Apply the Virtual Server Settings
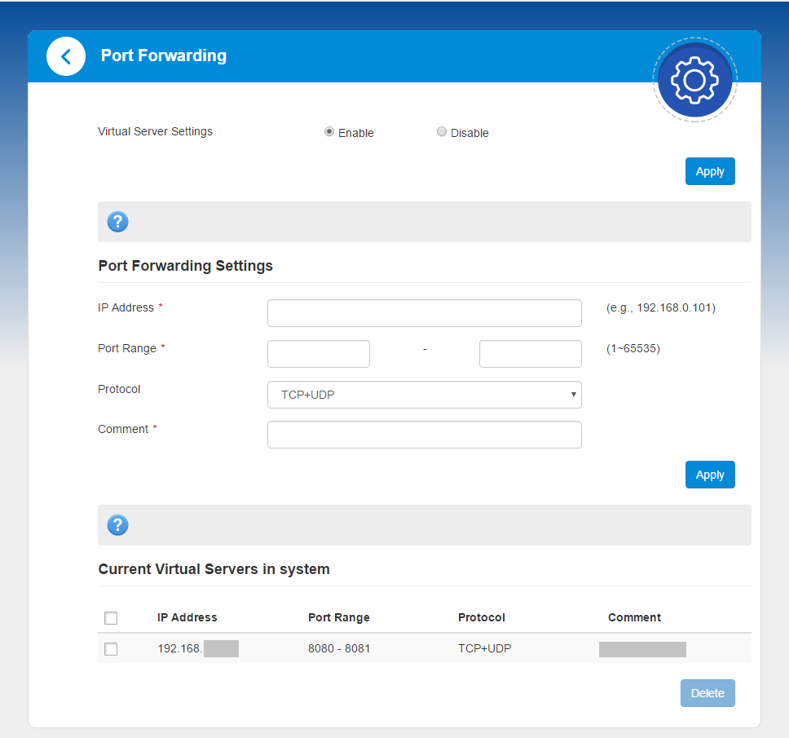The height and width of the screenshot is (738, 789). pos(710,171)
